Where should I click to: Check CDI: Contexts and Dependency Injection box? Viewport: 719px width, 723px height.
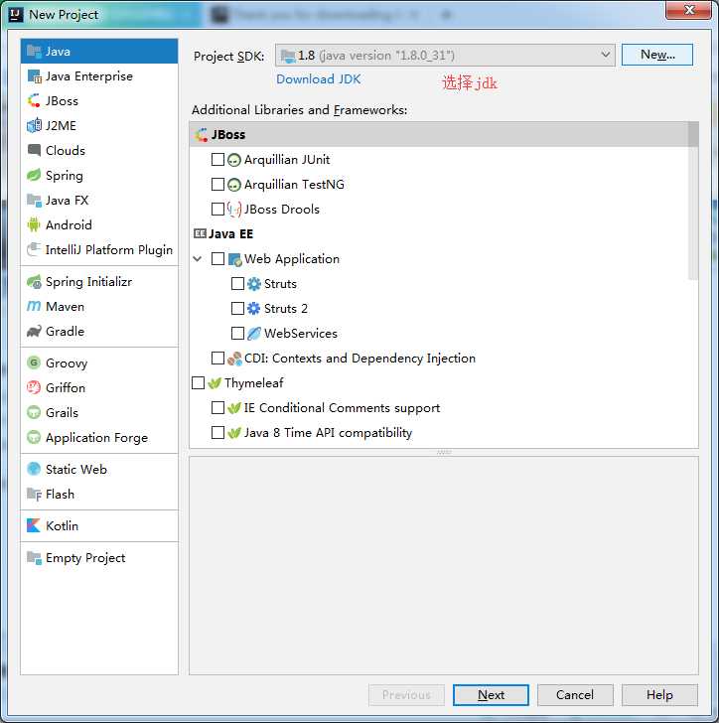tap(217, 358)
